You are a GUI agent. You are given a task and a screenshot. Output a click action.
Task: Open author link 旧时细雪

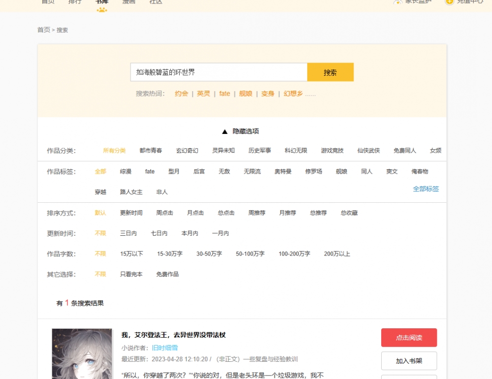(164, 348)
